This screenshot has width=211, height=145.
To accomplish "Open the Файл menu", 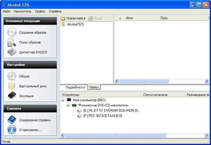I will 6,11.
